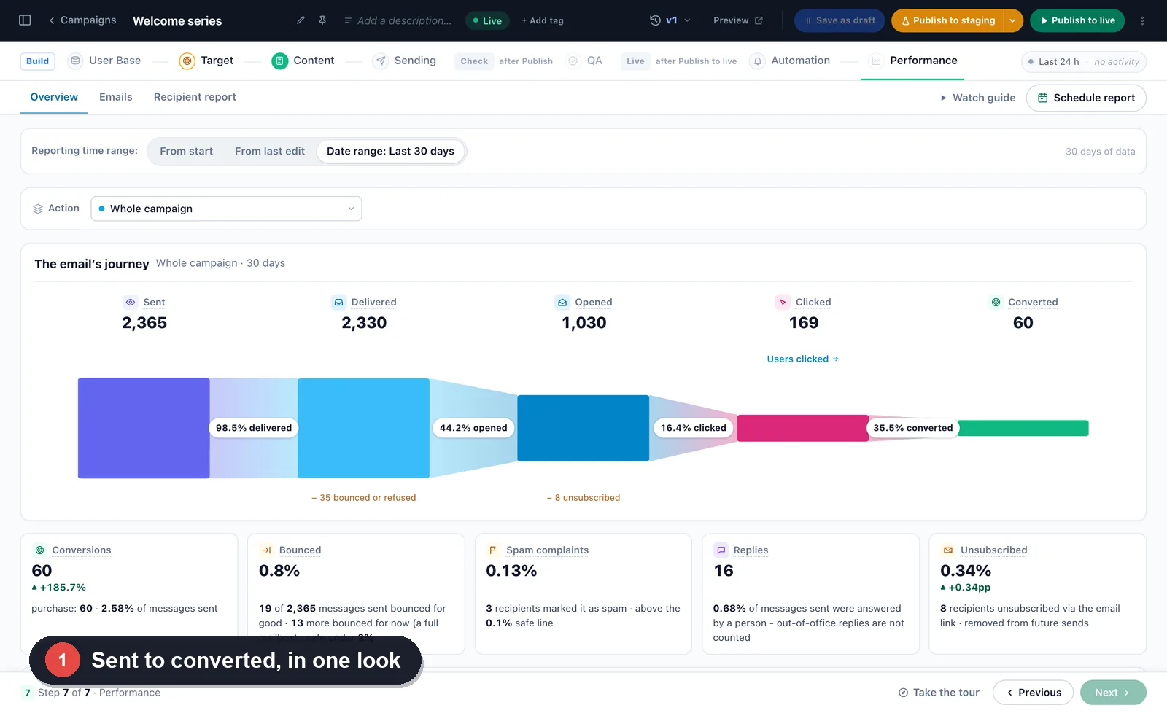
Task: Open the vertical three-dot more menu
Action: tap(1142, 20)
